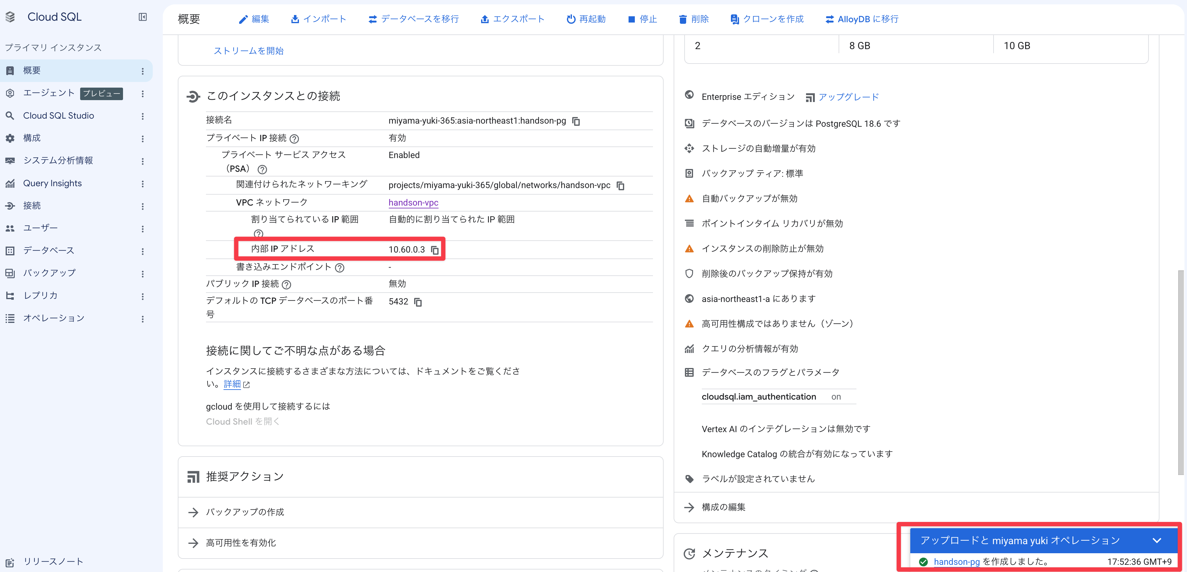Open more options for レプリカ menu item
This screenshot has width=1187, height=572.
(x=142, y=296)
